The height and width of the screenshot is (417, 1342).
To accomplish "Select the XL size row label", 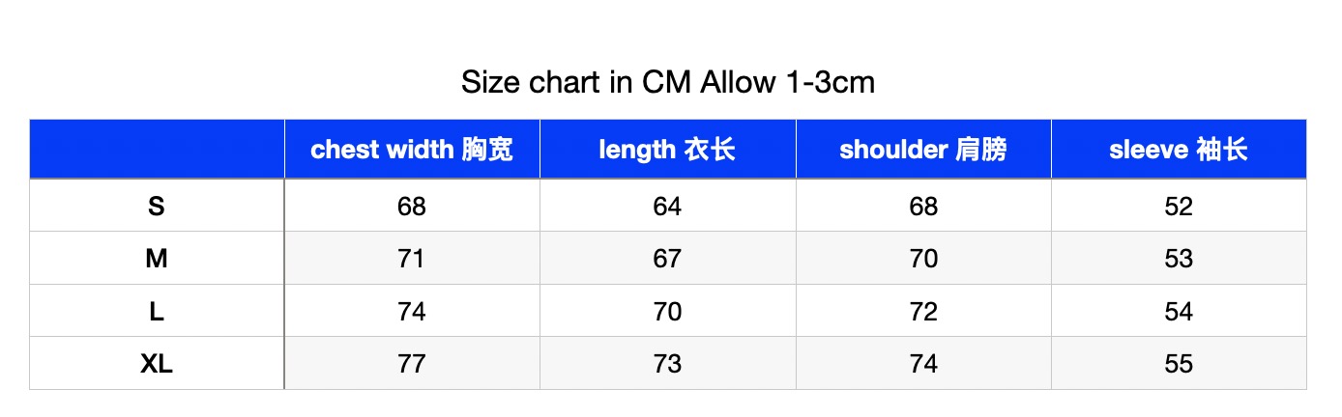I will tap(157, 363).
